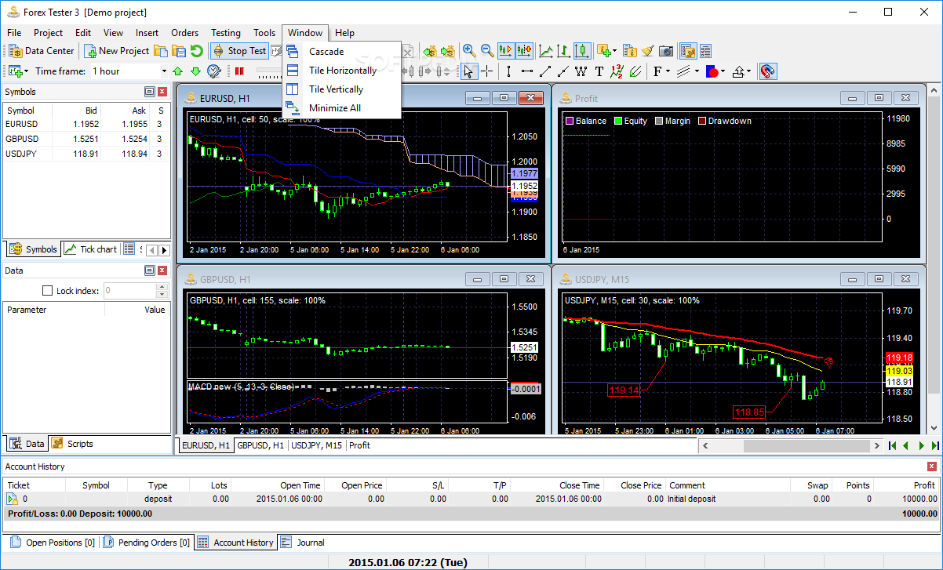The height and width of the screenshot is (570, 943).
Task: Click the green restart arrow icon
Action: click(x=197, y=51)
